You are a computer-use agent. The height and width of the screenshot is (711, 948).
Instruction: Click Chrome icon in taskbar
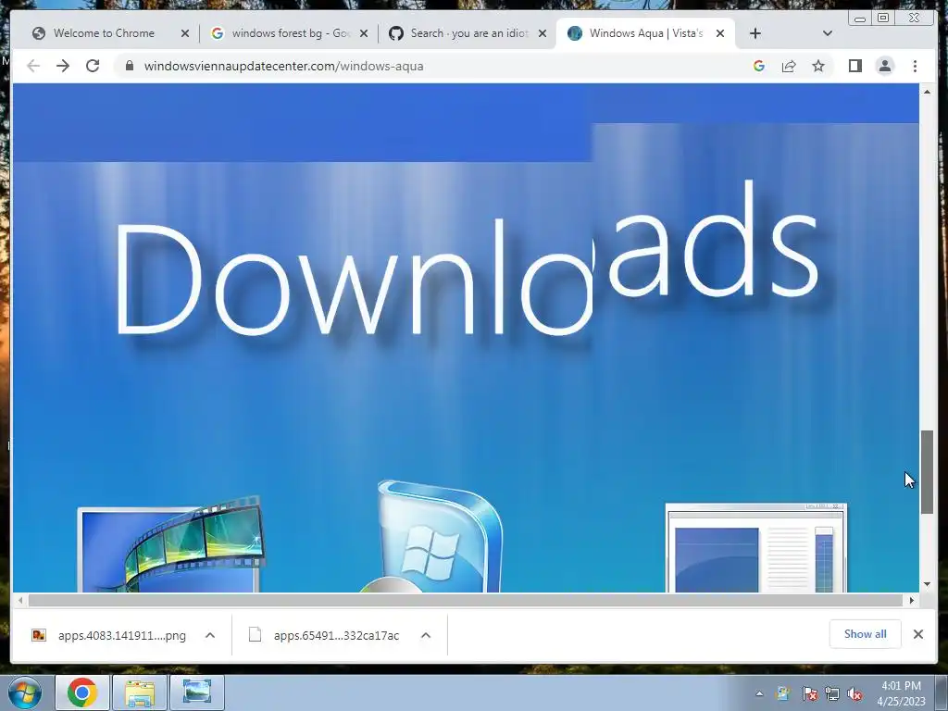(82, 692)
